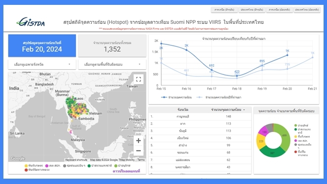The image size is (327, 184).
Task: Click the sort arrow in hotspot count header
Action: (244, 110)
